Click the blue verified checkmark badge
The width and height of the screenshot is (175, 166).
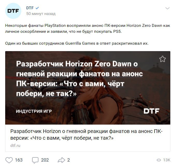point(37,8)
